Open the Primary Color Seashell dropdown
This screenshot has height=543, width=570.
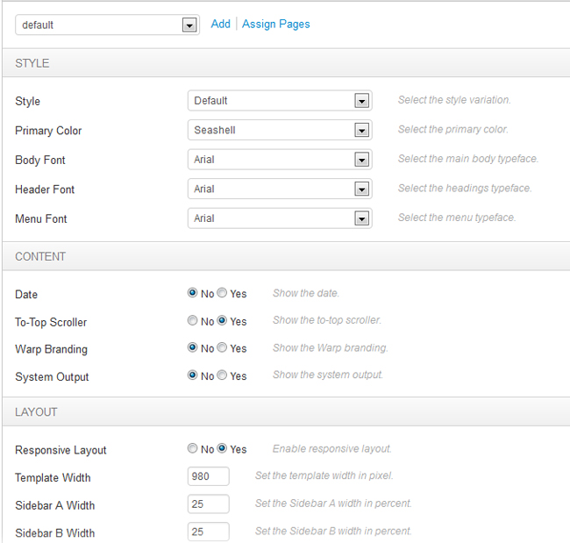point(279,130)
